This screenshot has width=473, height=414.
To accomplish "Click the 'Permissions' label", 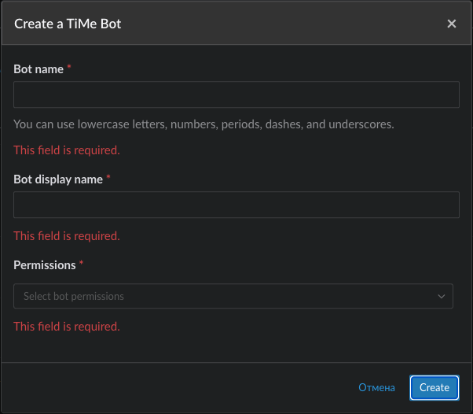I will point(45,265).
